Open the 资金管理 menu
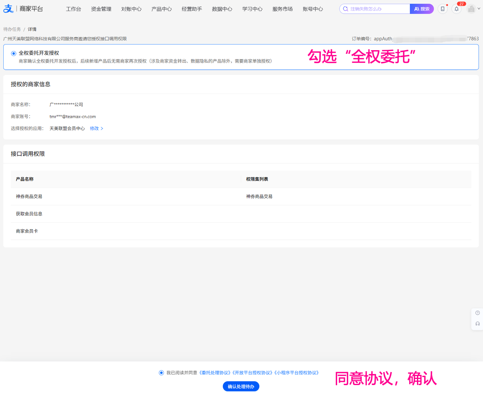Screen dimensions: 483x396 (101, 9)
